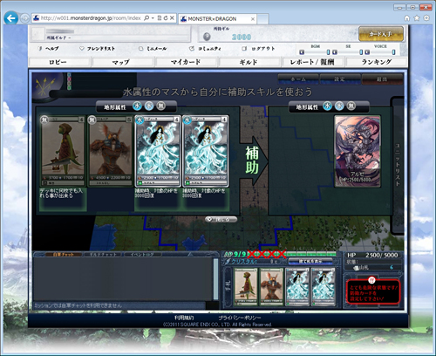The width and height of the screenshot is (436, 356).
Task: Switch to the マイカード tab
Action: [186, 62]
